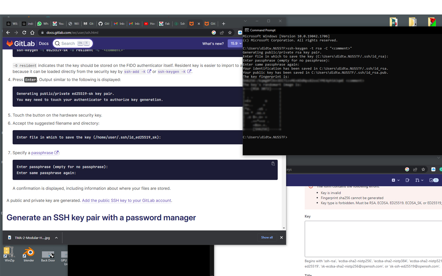442x276 pixels.
Task: Click iCloud extension icon in back window
Action: 433,169
